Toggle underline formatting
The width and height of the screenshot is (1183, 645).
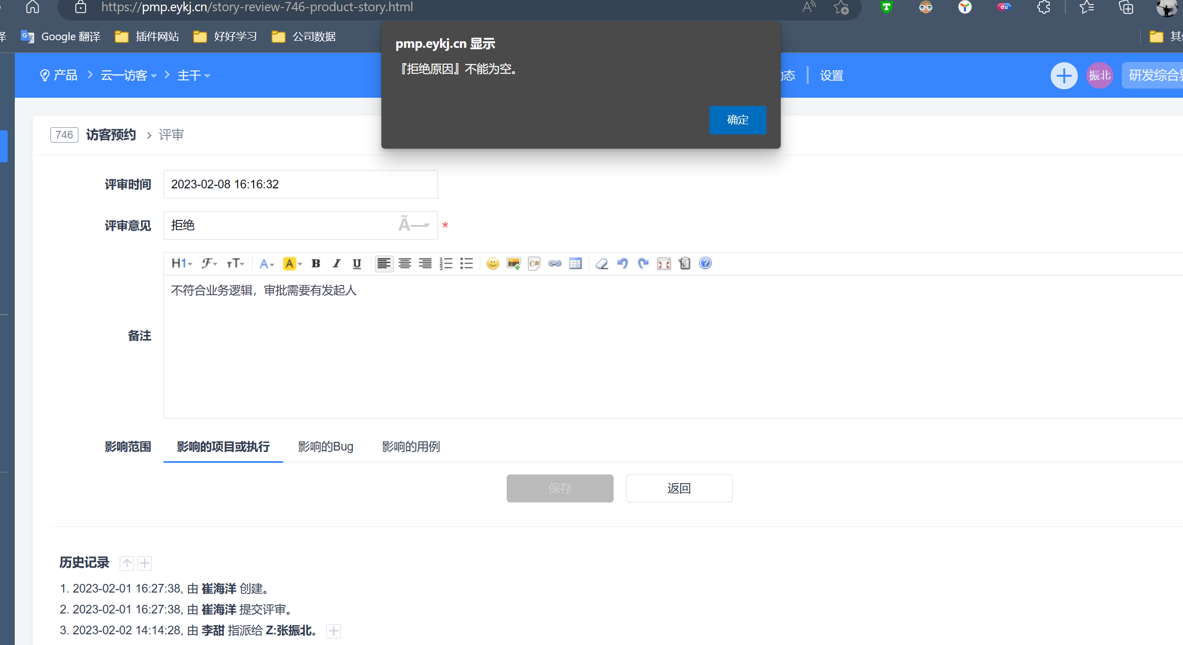(357, 263)
